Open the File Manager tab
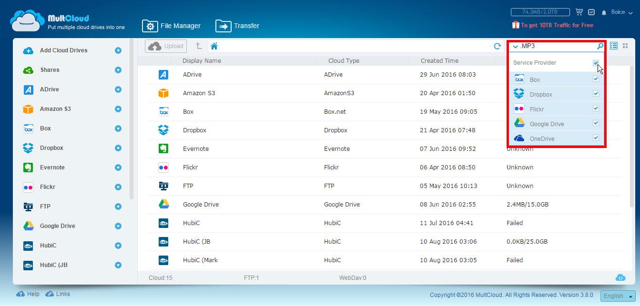 pyautogui.click(x=172, y=26)
